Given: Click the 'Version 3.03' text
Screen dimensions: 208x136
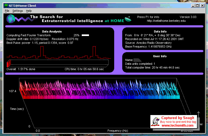Looking at the screenshot, I should pyautogui.click(x=188, y=17).
